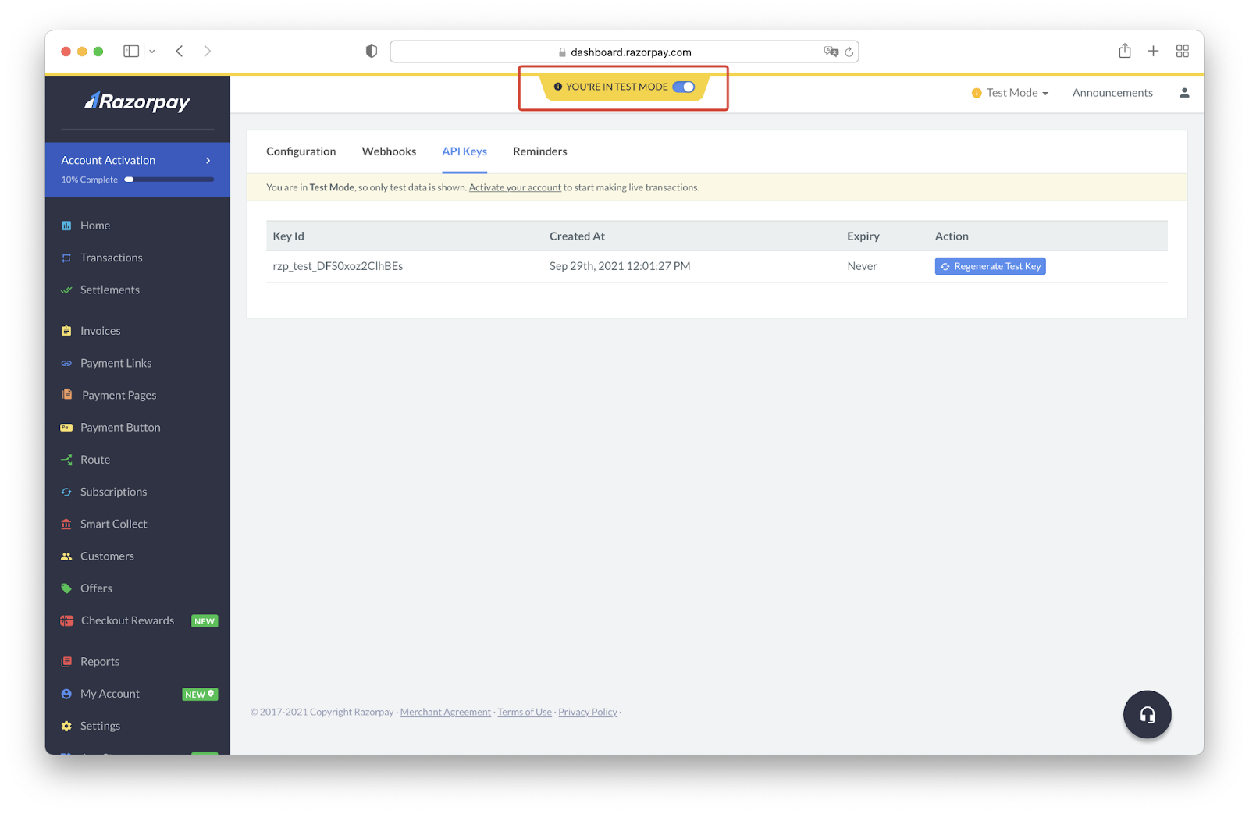Open the Safari sidebar dropdown arrow
The height and width of the screenshot is (814, 1249).
click(152, 52)
